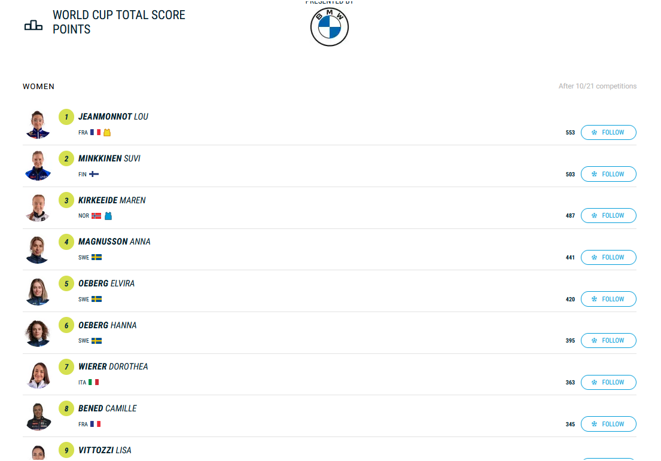Click the Finnish flag under Minkkinen
Image resolution: width=661 pixels, height=461 pixels.
[94, 175]
